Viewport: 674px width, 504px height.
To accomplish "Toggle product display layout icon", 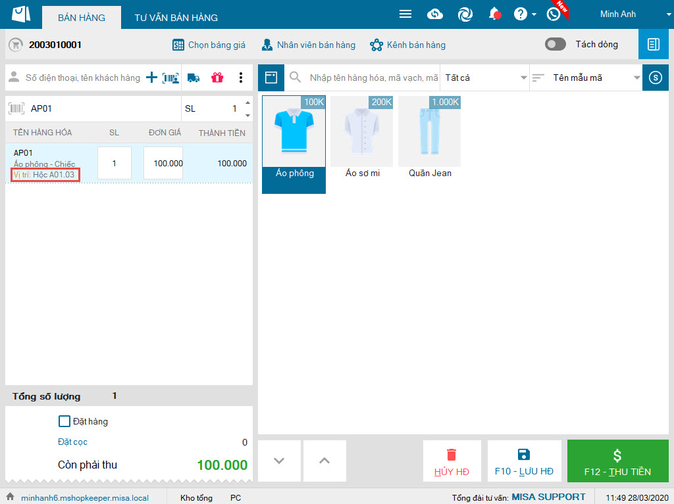I will pos(271,78).
